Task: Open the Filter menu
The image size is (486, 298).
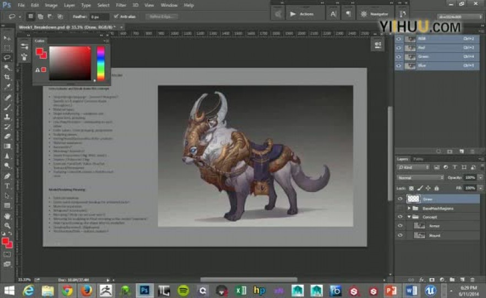Action: (x=121, y=6)
